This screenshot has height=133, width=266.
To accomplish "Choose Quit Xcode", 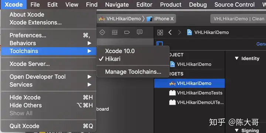I will pyautogui.click(x=49, y=126).
